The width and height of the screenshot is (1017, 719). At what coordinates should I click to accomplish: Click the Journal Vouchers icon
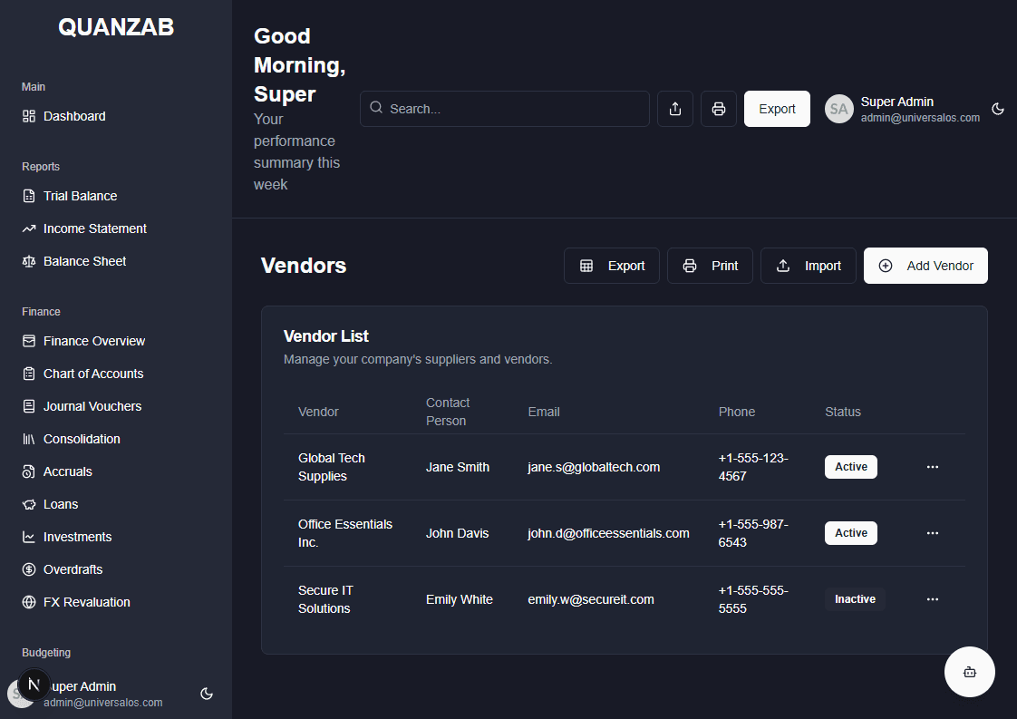[28, 406]
